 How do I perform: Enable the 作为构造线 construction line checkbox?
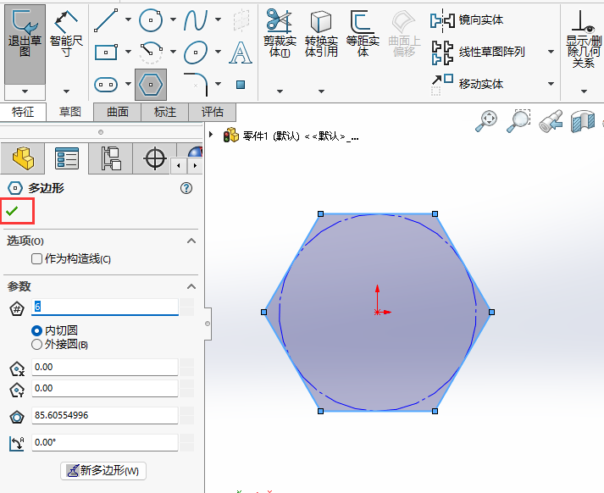[x=36, y=259]
